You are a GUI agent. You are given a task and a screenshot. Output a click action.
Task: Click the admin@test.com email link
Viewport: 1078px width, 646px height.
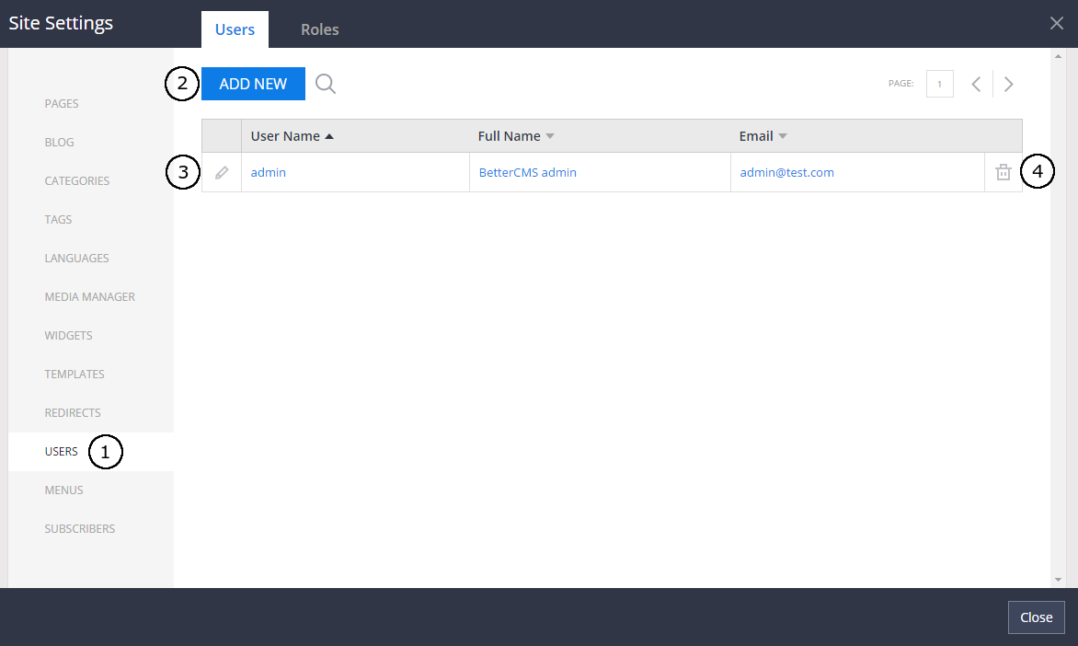[x=786, y=172]
